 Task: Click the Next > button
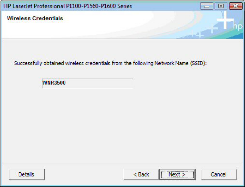pos(177,174)
